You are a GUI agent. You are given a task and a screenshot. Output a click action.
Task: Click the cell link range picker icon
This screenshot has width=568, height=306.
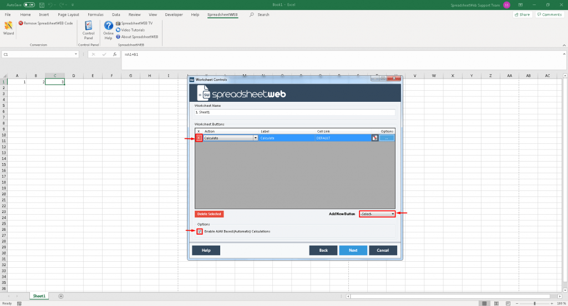tap(374, 138)
